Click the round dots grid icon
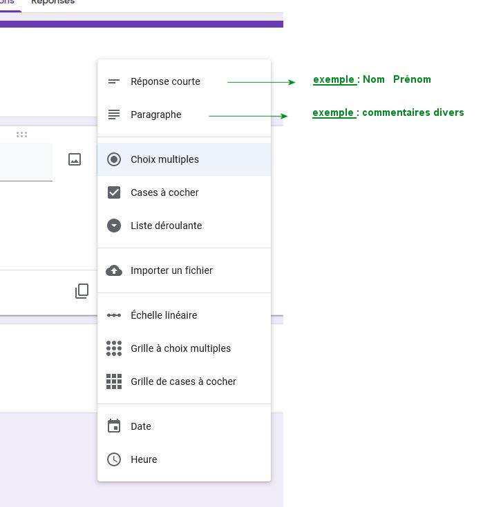This screenshot has height=507, width=483. tap(114, 348)
